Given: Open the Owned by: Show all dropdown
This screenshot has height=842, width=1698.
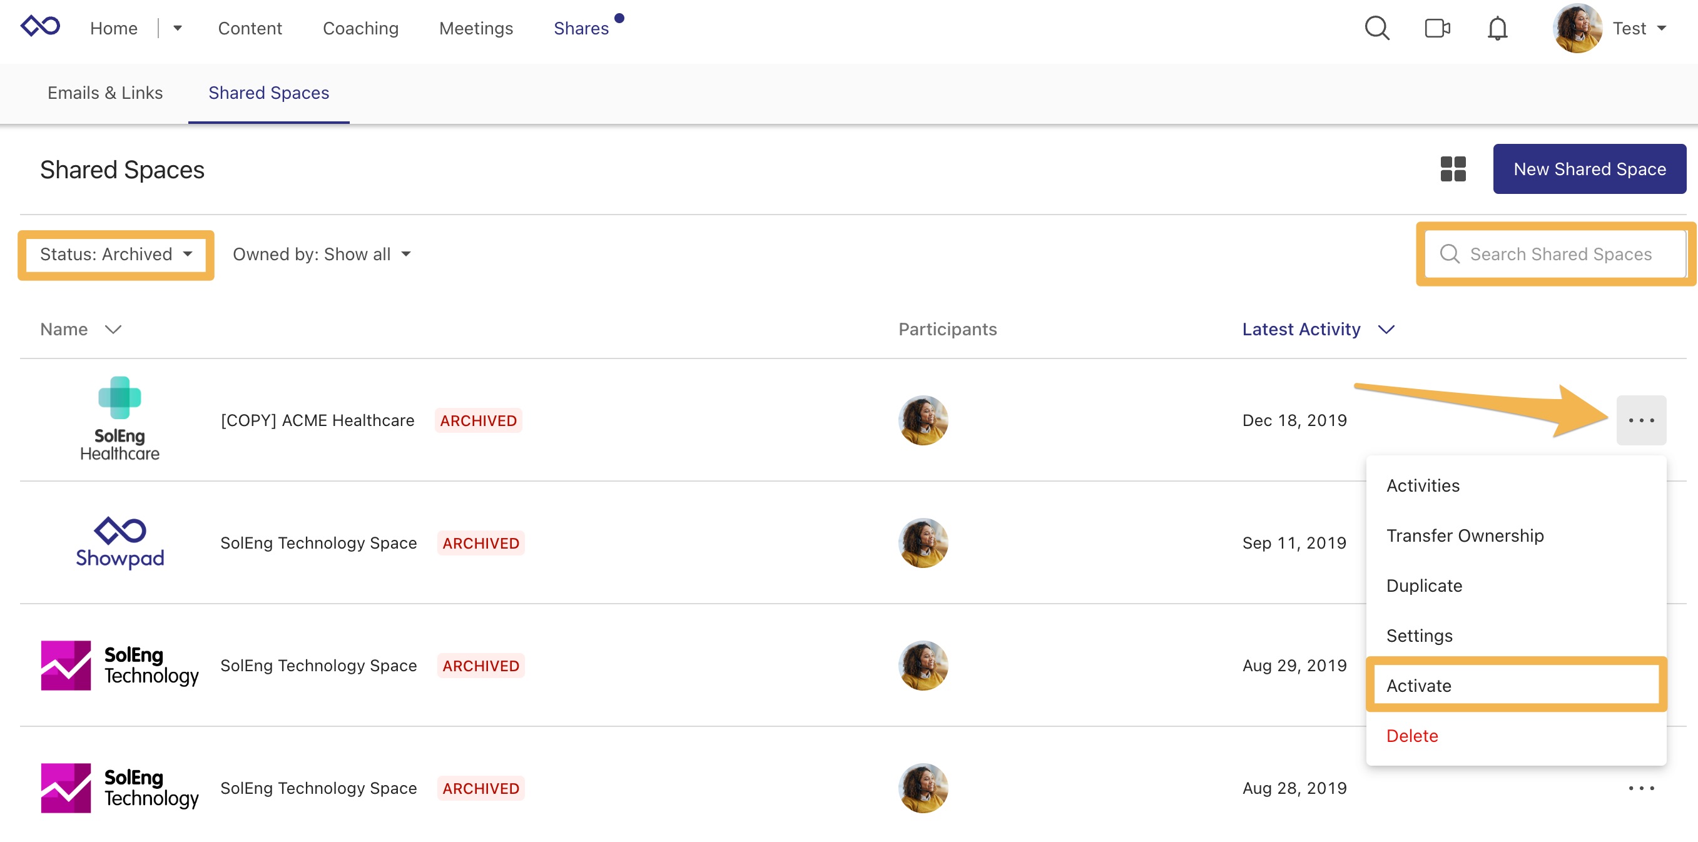Looking at the screenshot, I should tap(321, 253).
